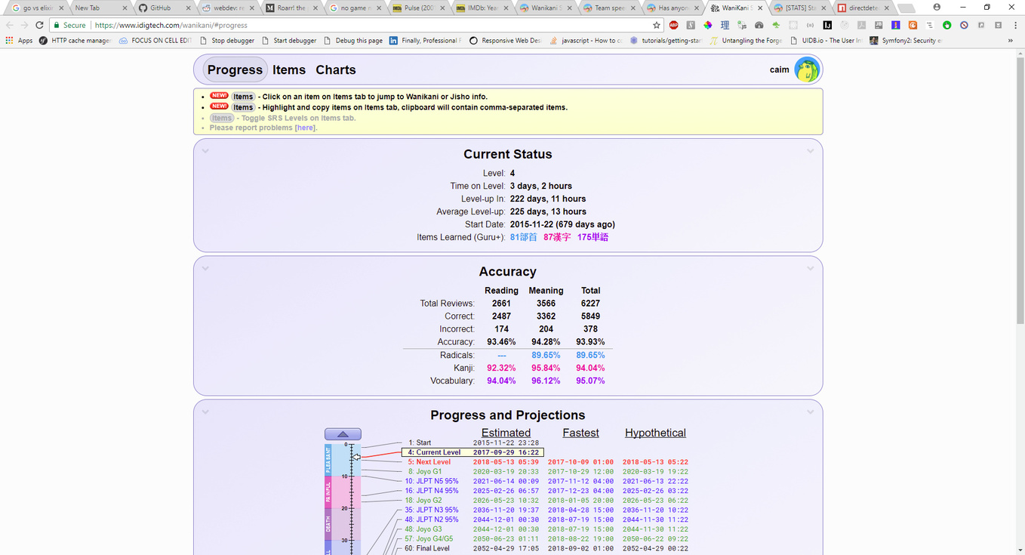The width and height of the screenshot is (1025, 555).
Task: Close the New Tab browser tab
Action: point(125,8)
